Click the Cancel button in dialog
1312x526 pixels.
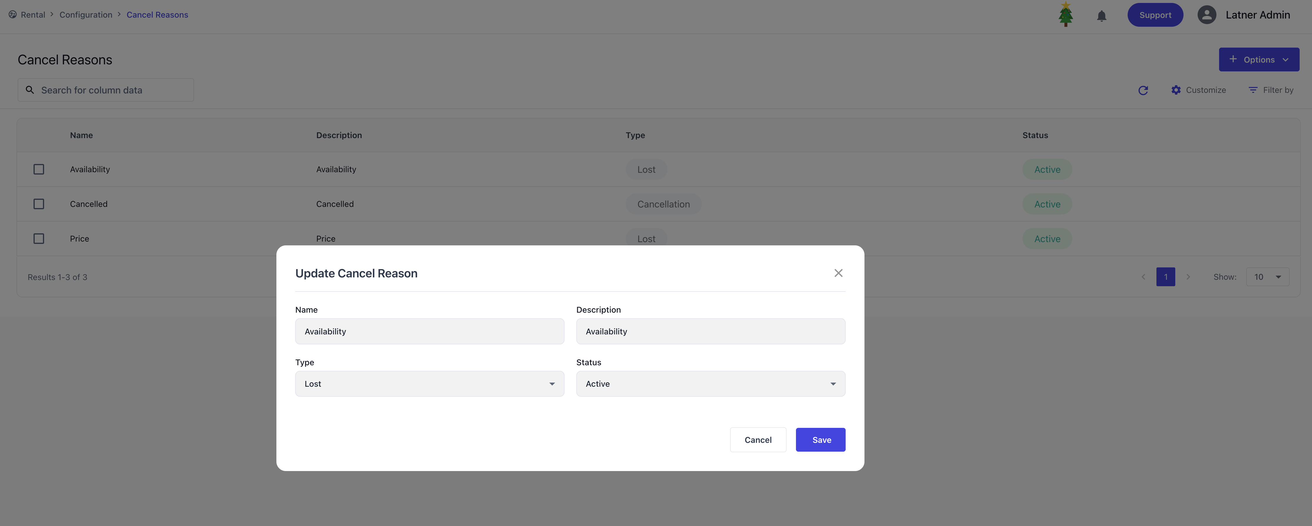[x=757, y=440]
